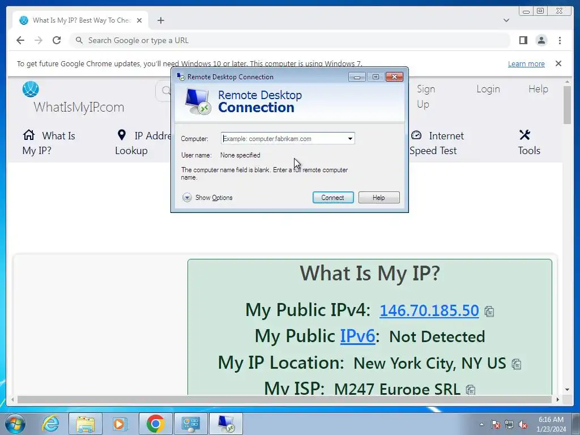Click Help button in Remote Desktop dialog
Viewport: 580px width, 435px height.
tap(379, 198)
